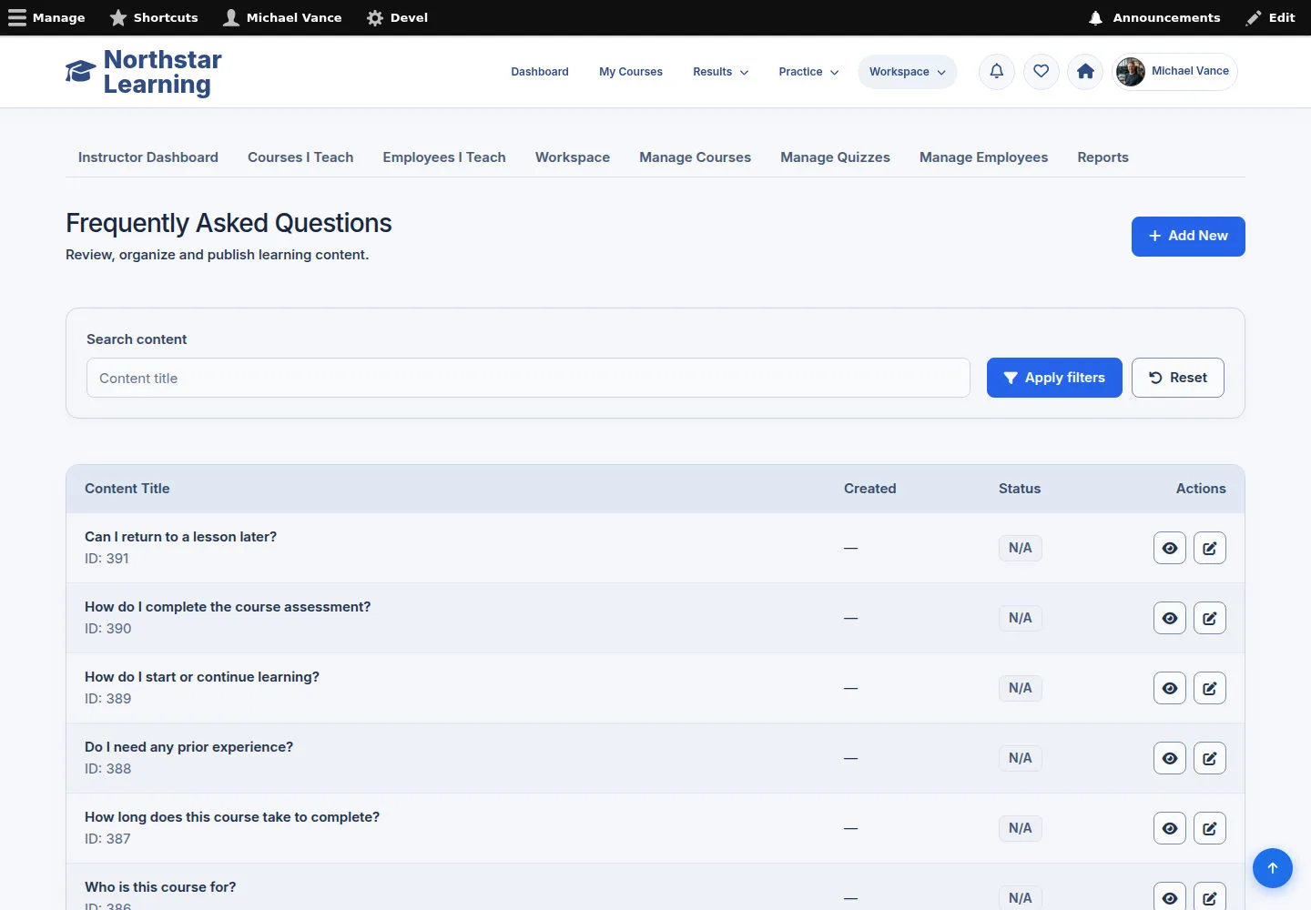Edit 'How long does this course take' entry
Screen dimensions: 1311x910
coord(1210,828)
